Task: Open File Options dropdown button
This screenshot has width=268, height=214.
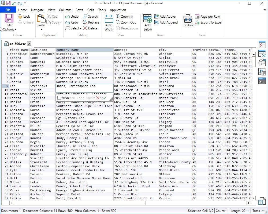Action: coord(9,23)
